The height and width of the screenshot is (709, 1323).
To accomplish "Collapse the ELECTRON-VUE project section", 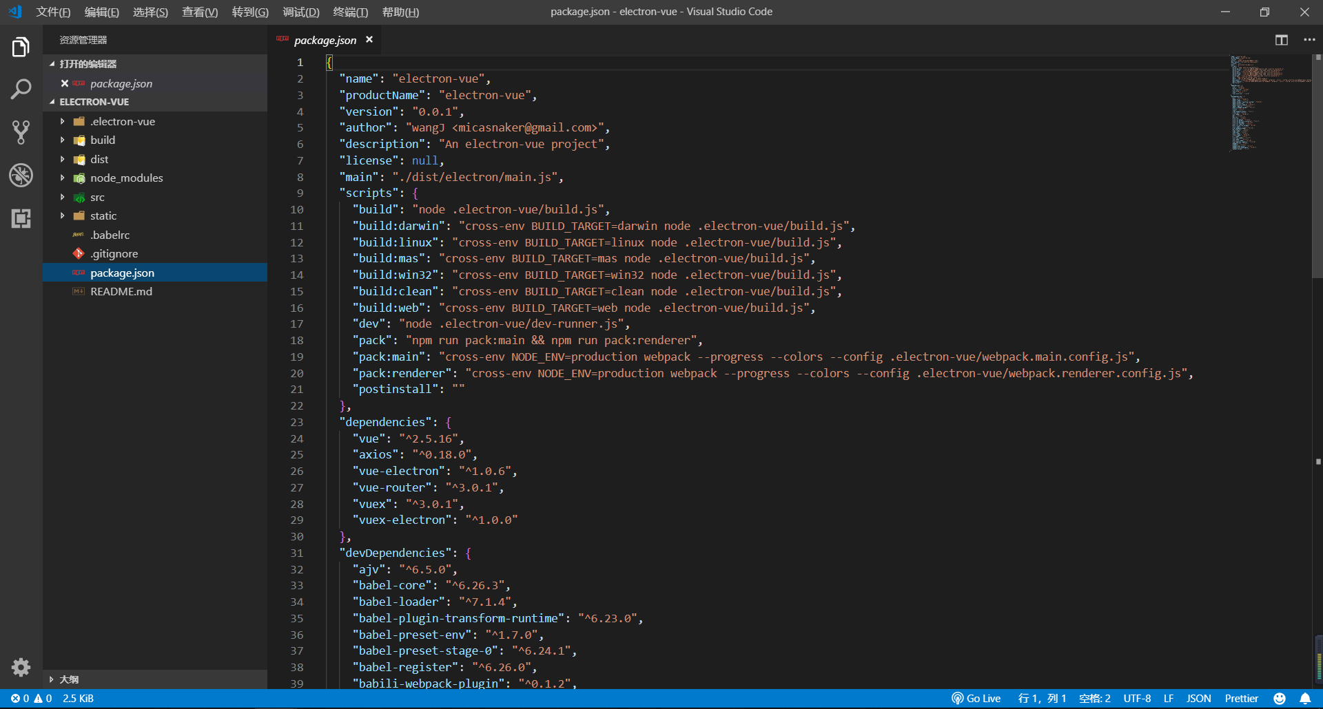I will (94, 102).
